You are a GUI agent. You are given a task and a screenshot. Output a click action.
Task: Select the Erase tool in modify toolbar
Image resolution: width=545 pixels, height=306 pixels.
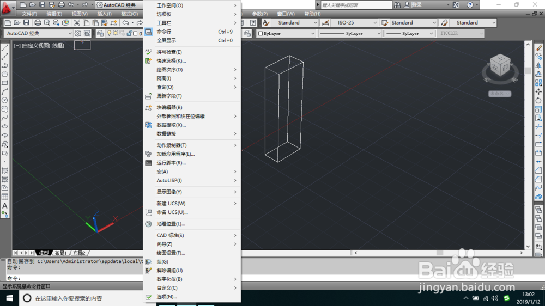(x=538, y=48)
